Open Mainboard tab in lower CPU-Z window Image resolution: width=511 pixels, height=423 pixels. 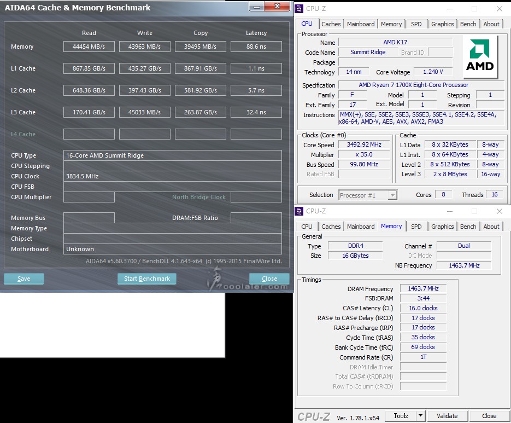361,227
